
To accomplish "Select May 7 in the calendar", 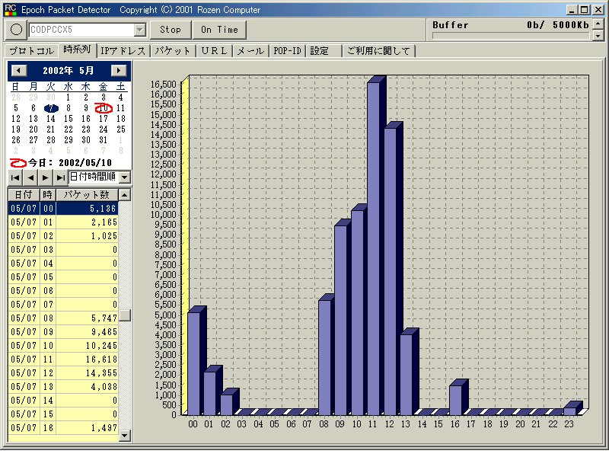I will pos(51,108).
